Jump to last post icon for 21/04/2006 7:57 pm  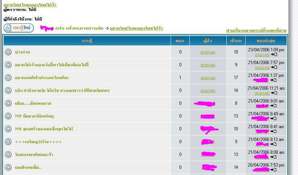[x=274, y=67]
